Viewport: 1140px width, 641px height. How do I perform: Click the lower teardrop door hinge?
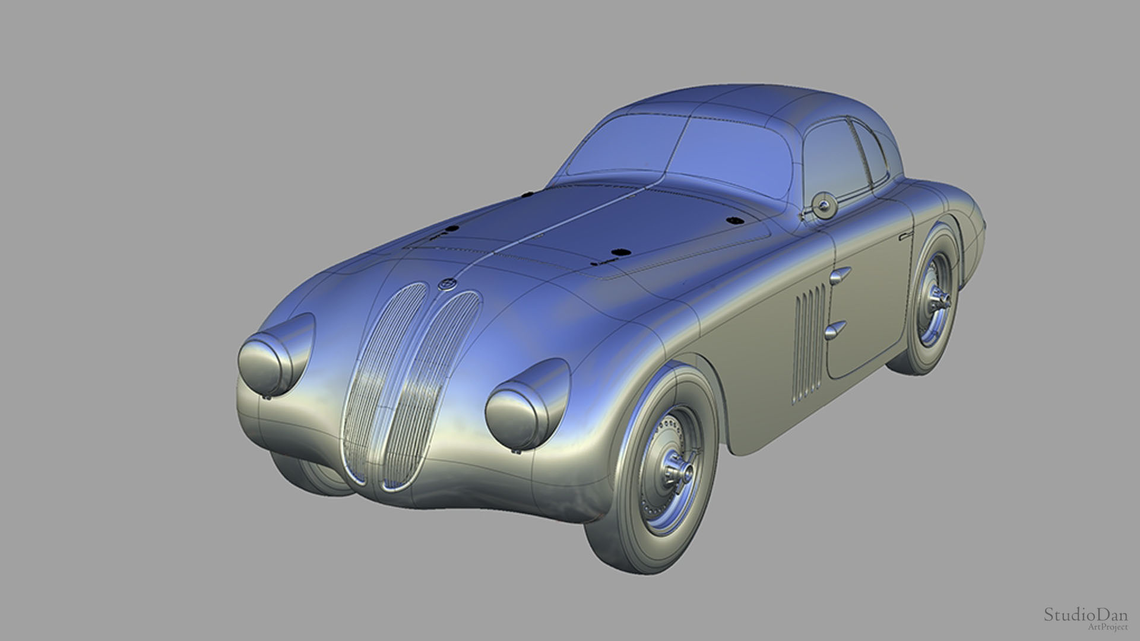[835, 329]
